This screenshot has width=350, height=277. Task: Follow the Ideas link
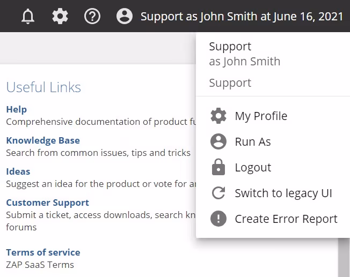[x=18, y=171]
